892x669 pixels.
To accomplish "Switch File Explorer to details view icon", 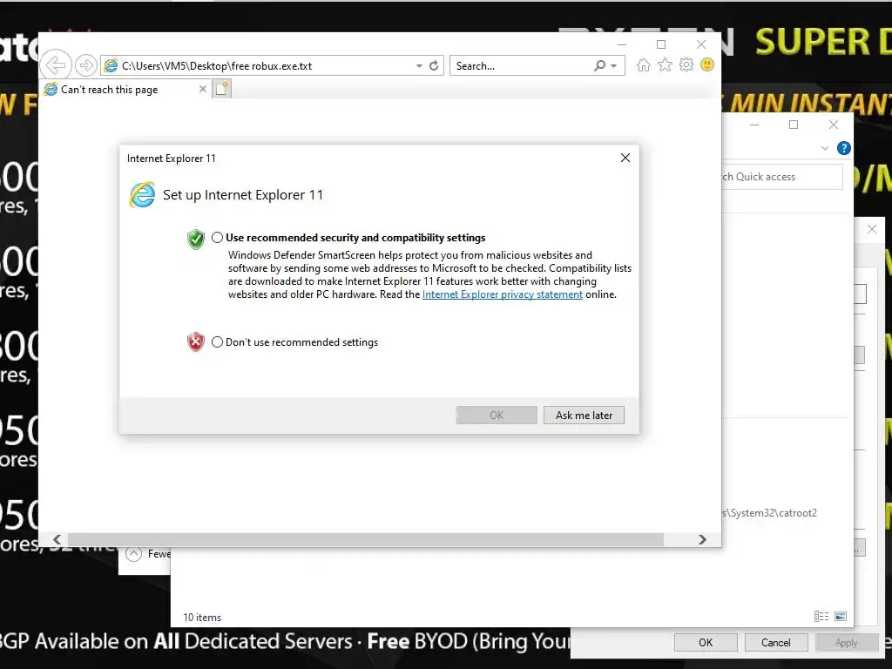I will (821, 616).
